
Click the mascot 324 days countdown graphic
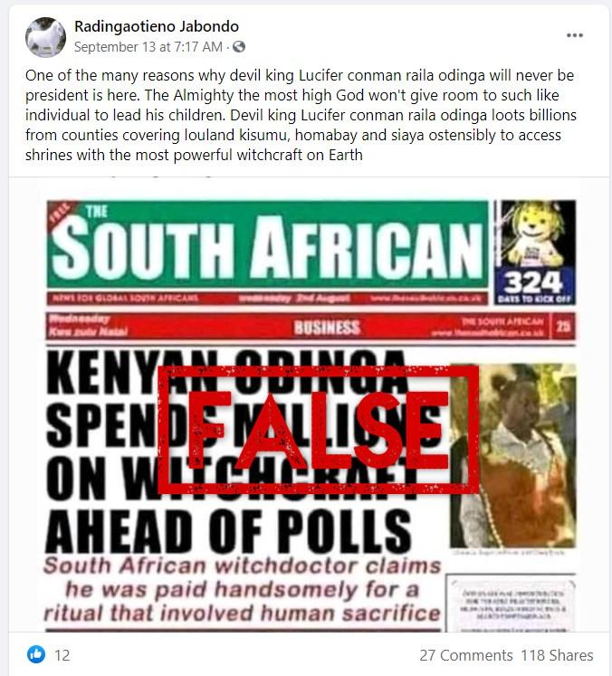pyautogui.click(x=535, y=252)
